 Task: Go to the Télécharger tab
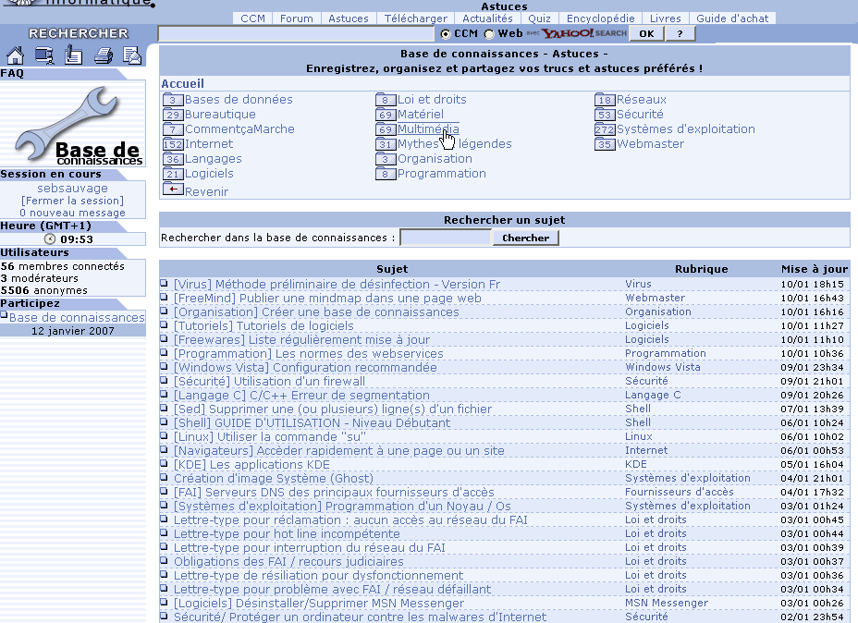click(x=416, y=18)
